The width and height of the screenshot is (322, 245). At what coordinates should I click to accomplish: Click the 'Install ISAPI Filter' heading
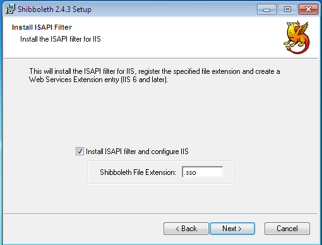(42, 27)
